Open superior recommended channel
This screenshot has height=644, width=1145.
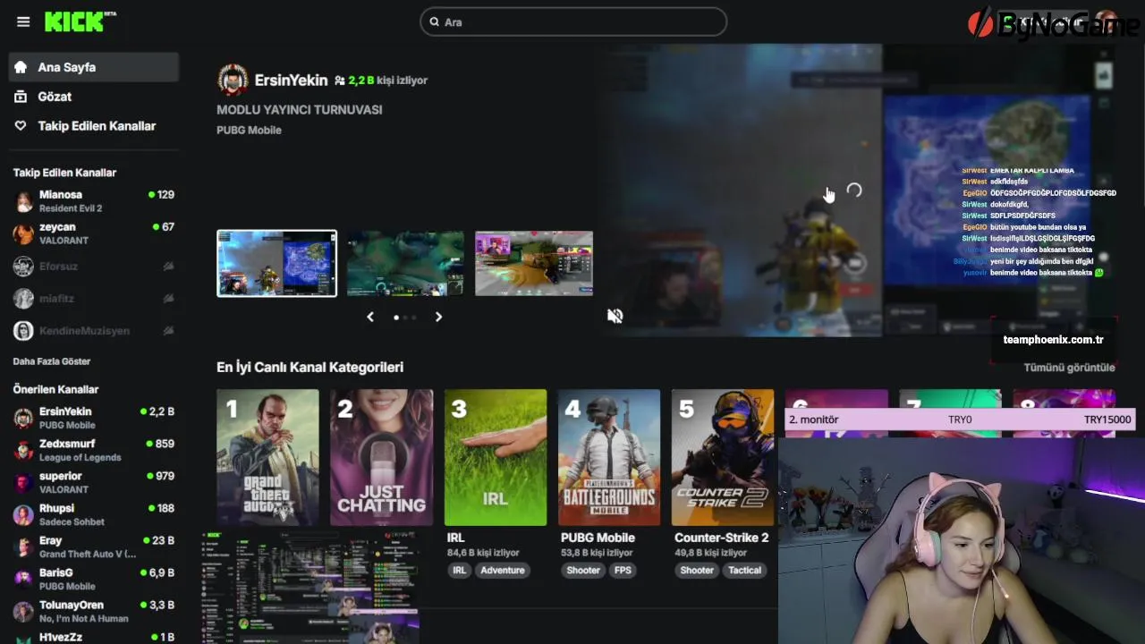(94, 482)
